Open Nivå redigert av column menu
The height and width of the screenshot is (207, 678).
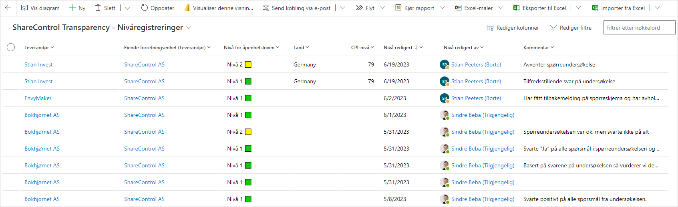click(463, 47)
